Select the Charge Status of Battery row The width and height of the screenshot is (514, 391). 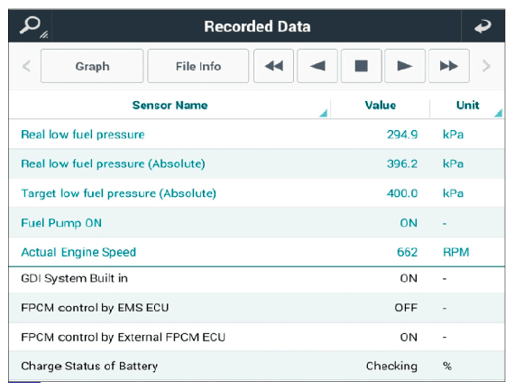pyautogui.click(x=257, y=366)
